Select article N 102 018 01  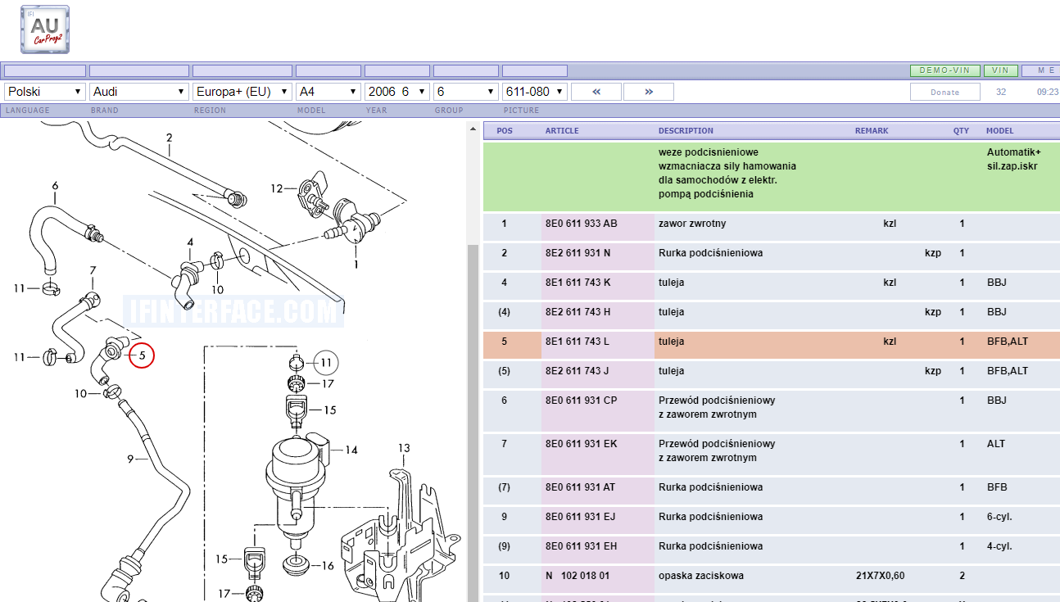tap(578, 576)
